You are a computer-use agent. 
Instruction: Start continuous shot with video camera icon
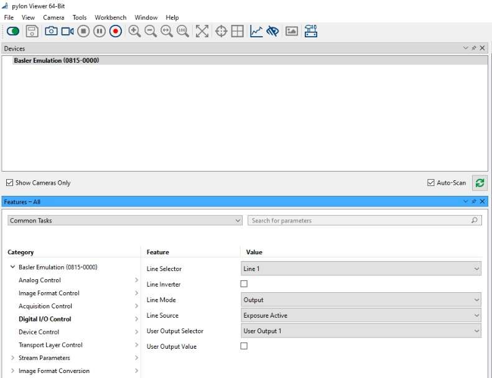click(x=67, y=31)
